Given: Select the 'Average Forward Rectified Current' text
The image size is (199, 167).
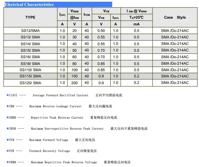Looking at the screenshot, I should [x=60, y=95].
